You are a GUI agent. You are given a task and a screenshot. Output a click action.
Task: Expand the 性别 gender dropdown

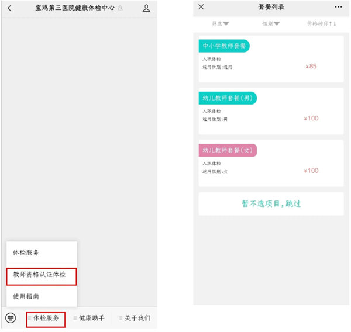pos(271,24)
